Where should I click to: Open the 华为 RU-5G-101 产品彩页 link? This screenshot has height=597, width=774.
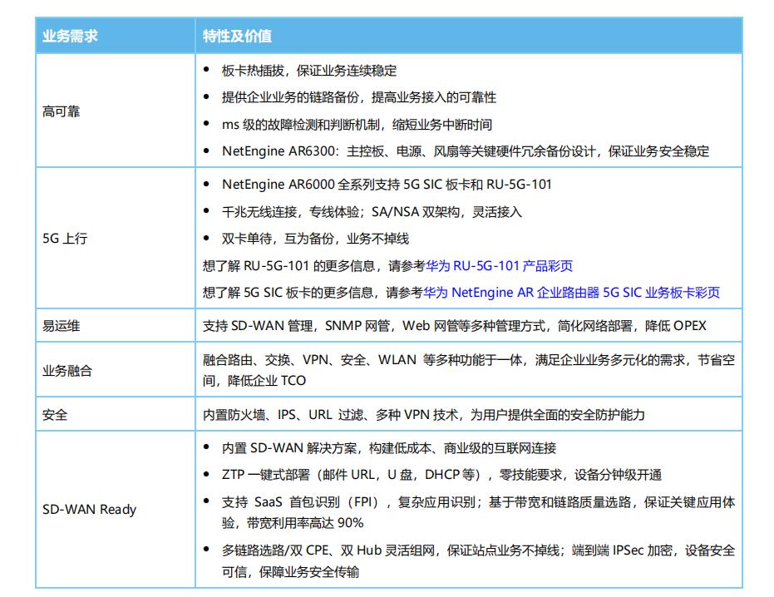(499, 266)
